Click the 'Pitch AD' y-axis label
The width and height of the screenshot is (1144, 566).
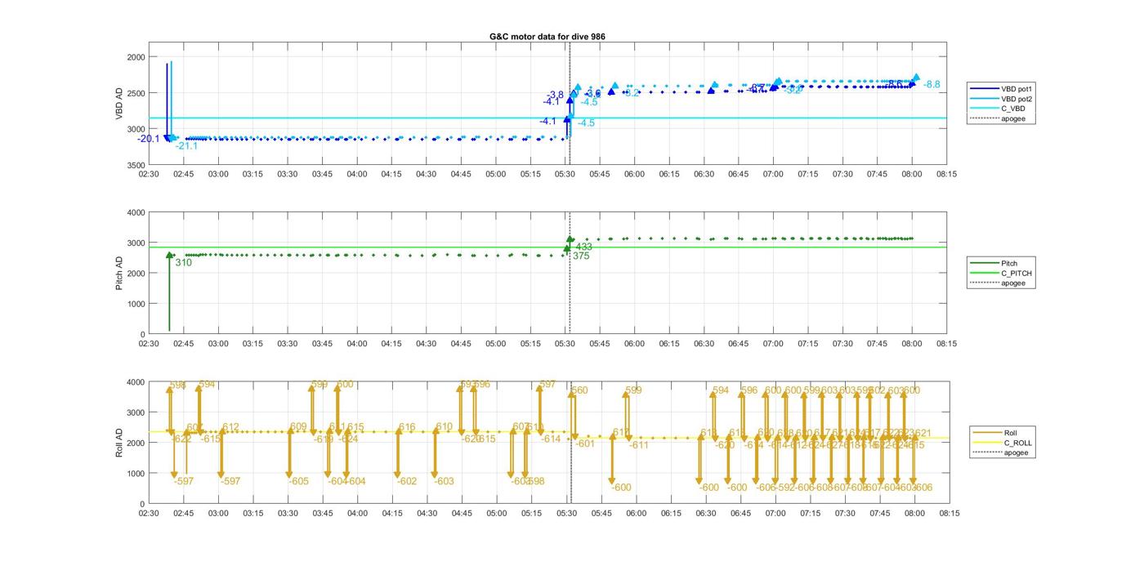[x=119, y=273]
